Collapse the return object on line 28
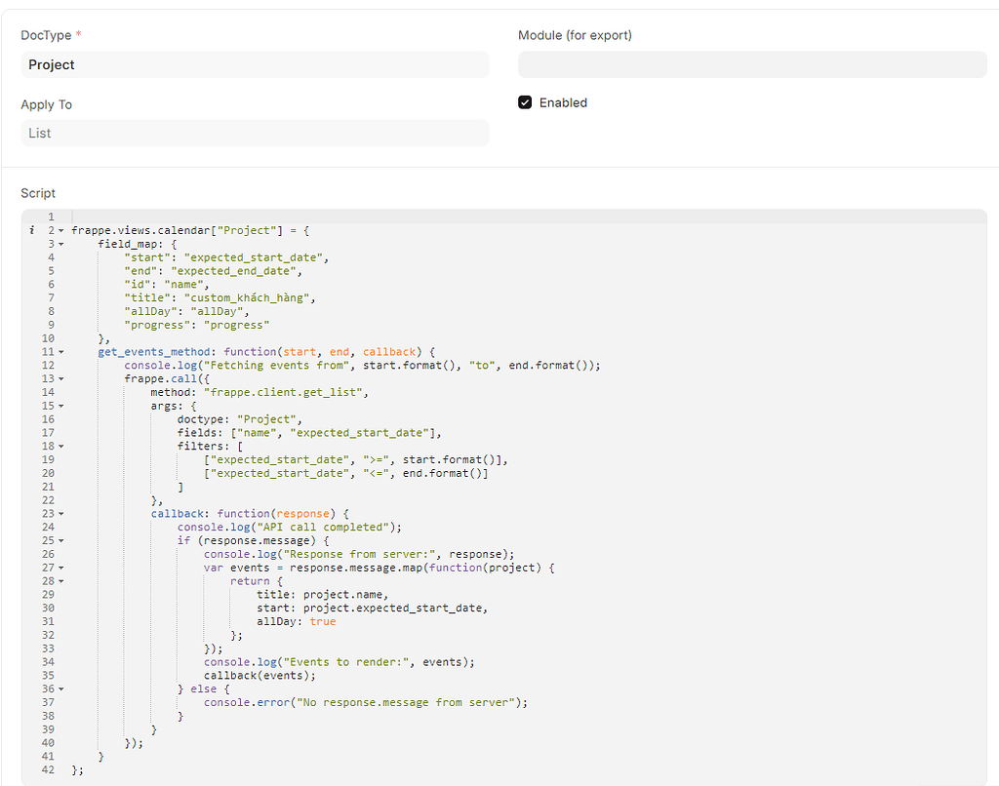The image size is (999, 786). tap(63, 580)
